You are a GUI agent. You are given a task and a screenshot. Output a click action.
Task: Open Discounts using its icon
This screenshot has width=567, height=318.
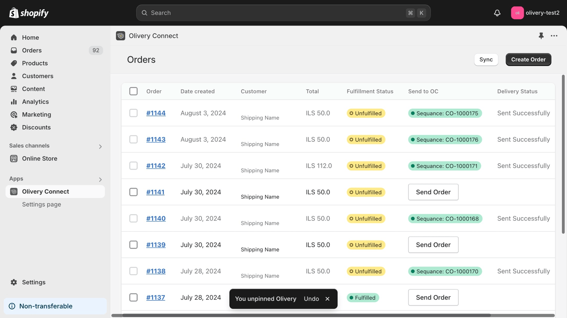[x=13, y=127]
